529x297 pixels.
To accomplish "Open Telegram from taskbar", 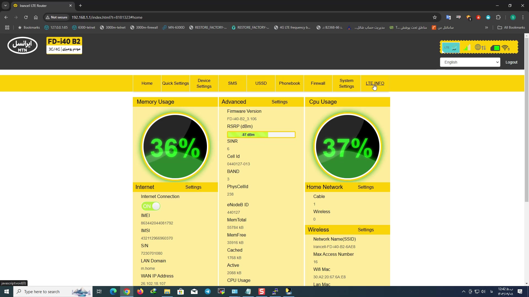I will point(208,291).
